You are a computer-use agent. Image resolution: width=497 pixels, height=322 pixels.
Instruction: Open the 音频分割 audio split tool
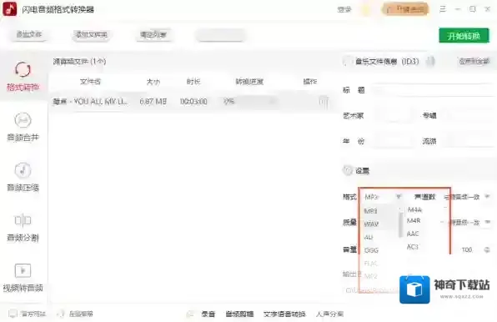click(x=23, y=227)
